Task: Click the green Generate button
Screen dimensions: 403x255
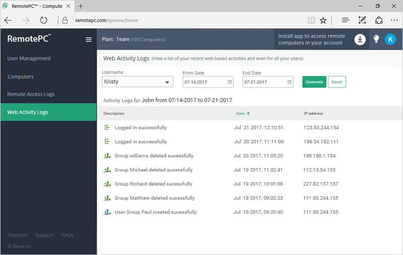Action: point(314,82)
